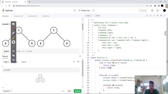
Task: Click the bottom blue screen capture icon
Action: pos(13,60)
